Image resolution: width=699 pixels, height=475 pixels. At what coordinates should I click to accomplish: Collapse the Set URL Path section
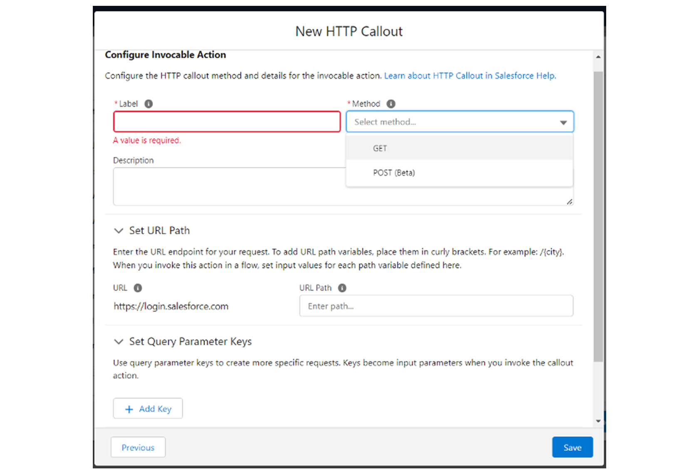(119, 230)
